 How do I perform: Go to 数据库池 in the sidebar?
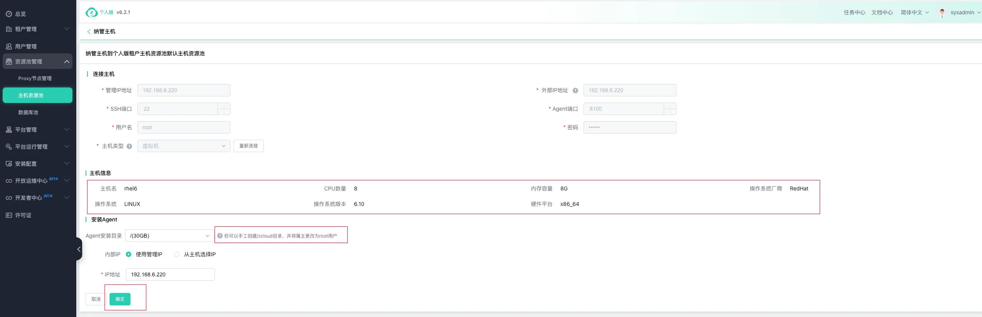pyautogui.click(x=28, y=113)
